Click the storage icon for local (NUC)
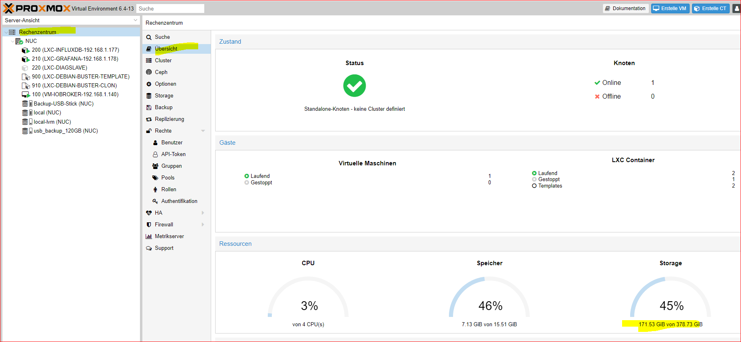The width and height of the screenshot is (741, 342). (27, 113)
